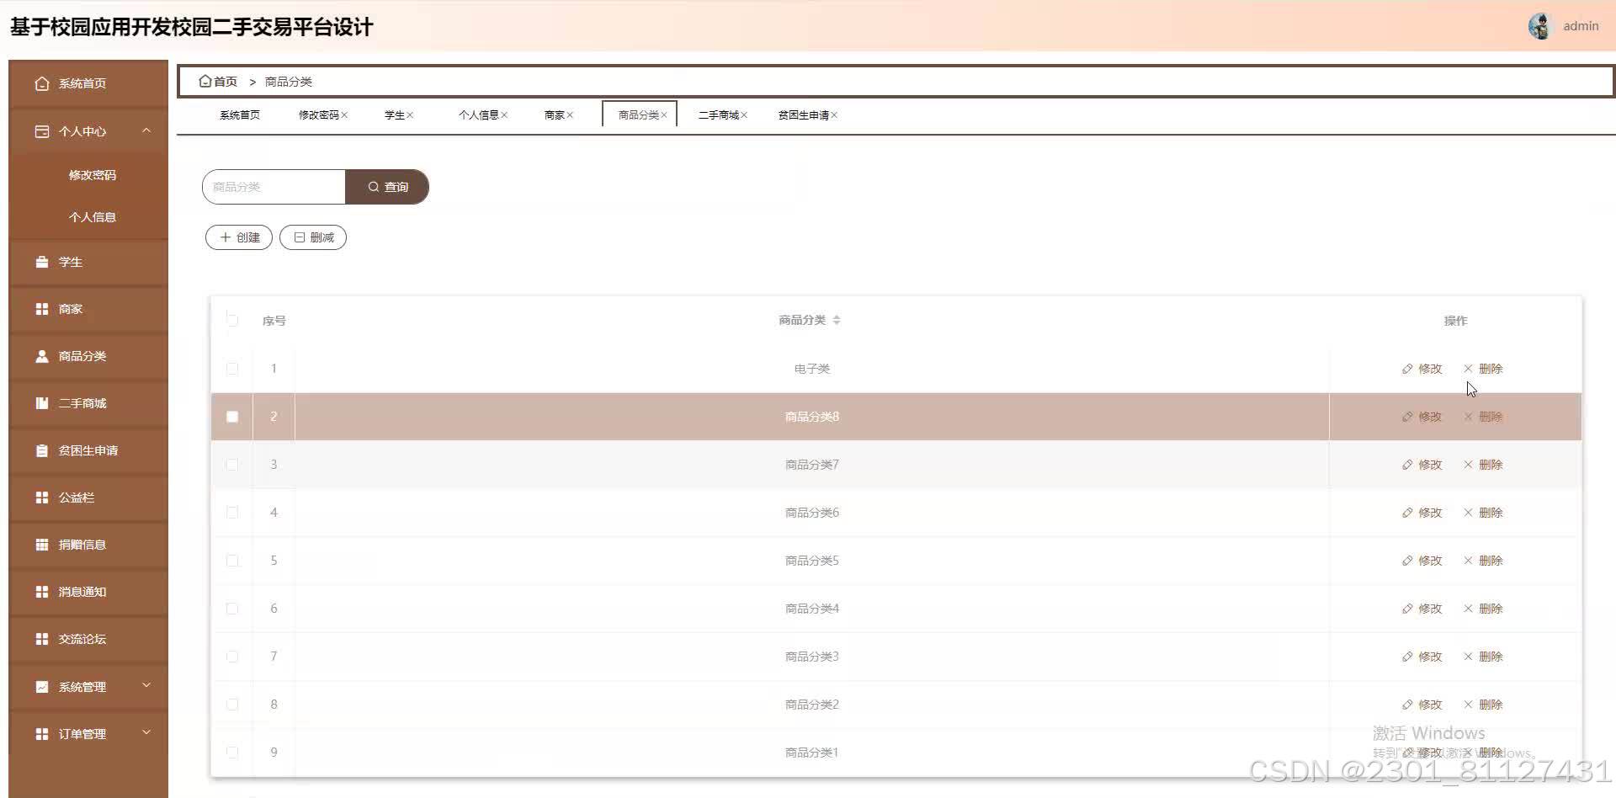
Task: Click 修改 edit for row 商品分类8
Action: (x=1422, y=417)
